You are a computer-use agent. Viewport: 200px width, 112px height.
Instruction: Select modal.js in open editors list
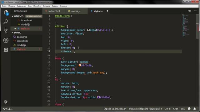(27, 24)
